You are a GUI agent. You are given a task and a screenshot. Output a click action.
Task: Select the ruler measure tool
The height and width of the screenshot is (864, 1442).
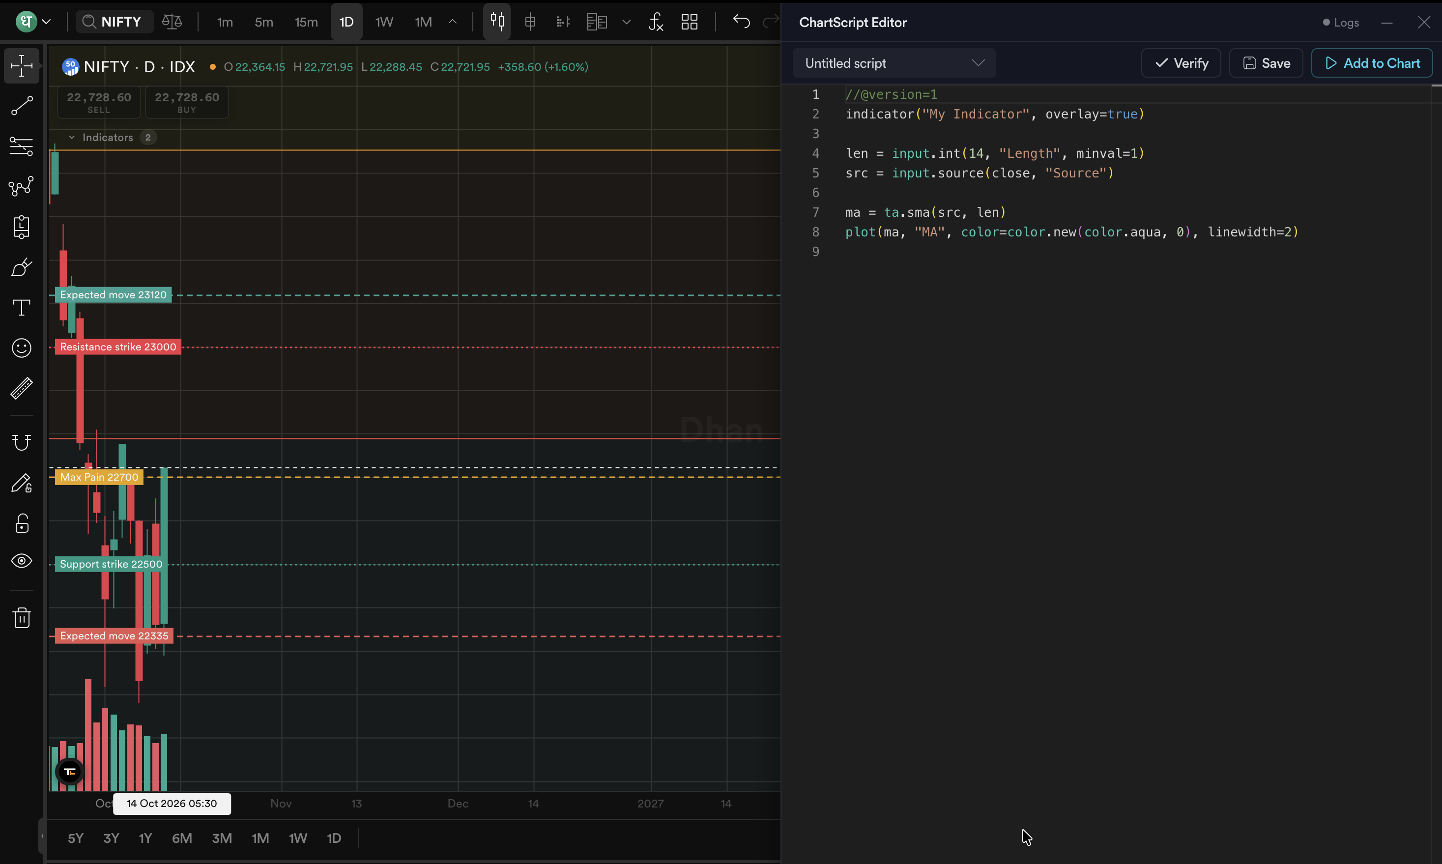(22, 388)
